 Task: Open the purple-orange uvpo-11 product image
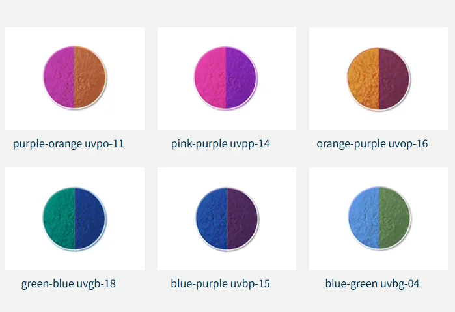75,79
